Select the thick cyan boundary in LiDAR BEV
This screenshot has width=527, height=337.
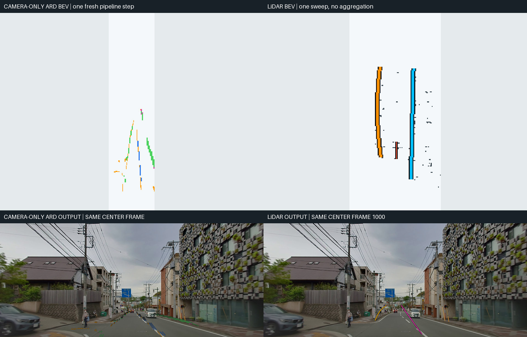[412, 124]
